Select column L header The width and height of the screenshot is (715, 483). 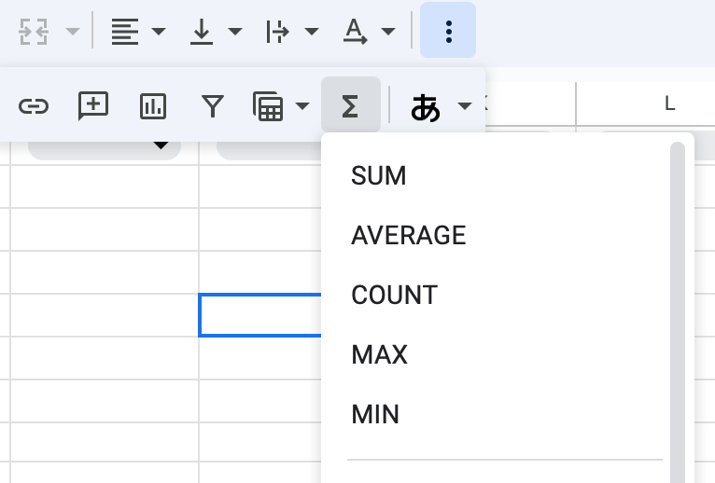point(669,103)
